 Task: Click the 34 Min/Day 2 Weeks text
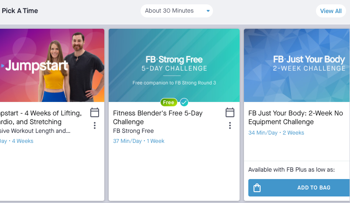[276, 133]
